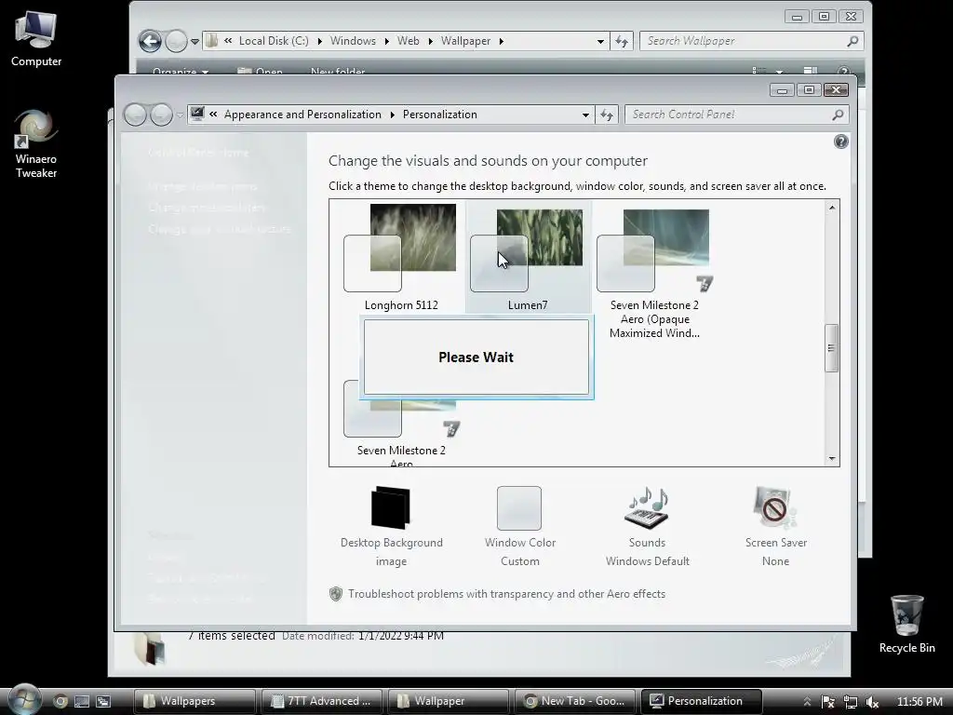This screenshot has height=715, width=953.
Task: Click the Back arrow in the Personalization window
Action: (x=135, y=115)
